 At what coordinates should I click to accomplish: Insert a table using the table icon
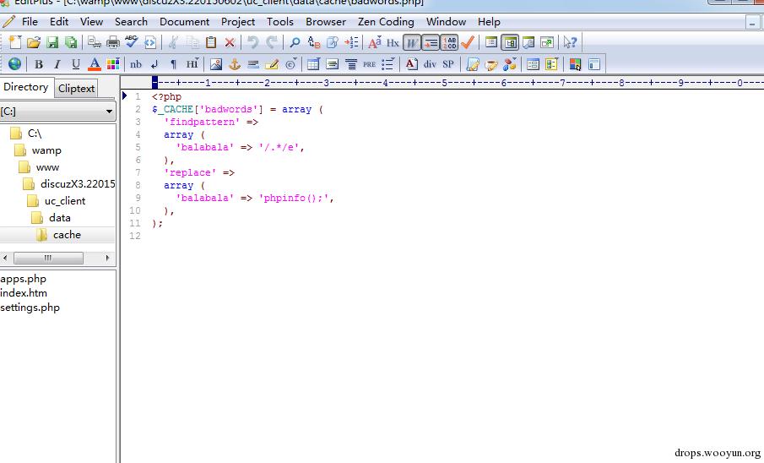pos(313,64)
